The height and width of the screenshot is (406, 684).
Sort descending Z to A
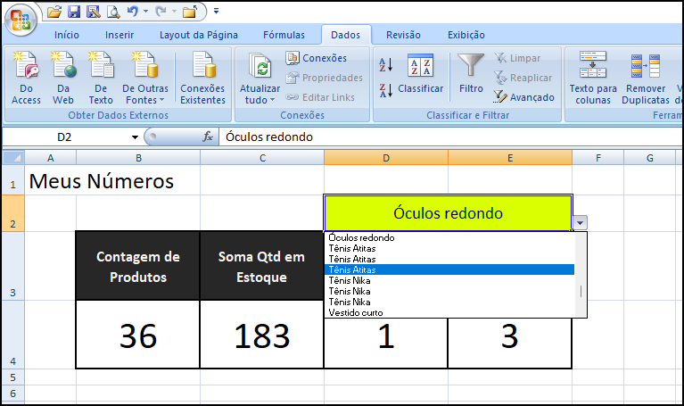385,90
